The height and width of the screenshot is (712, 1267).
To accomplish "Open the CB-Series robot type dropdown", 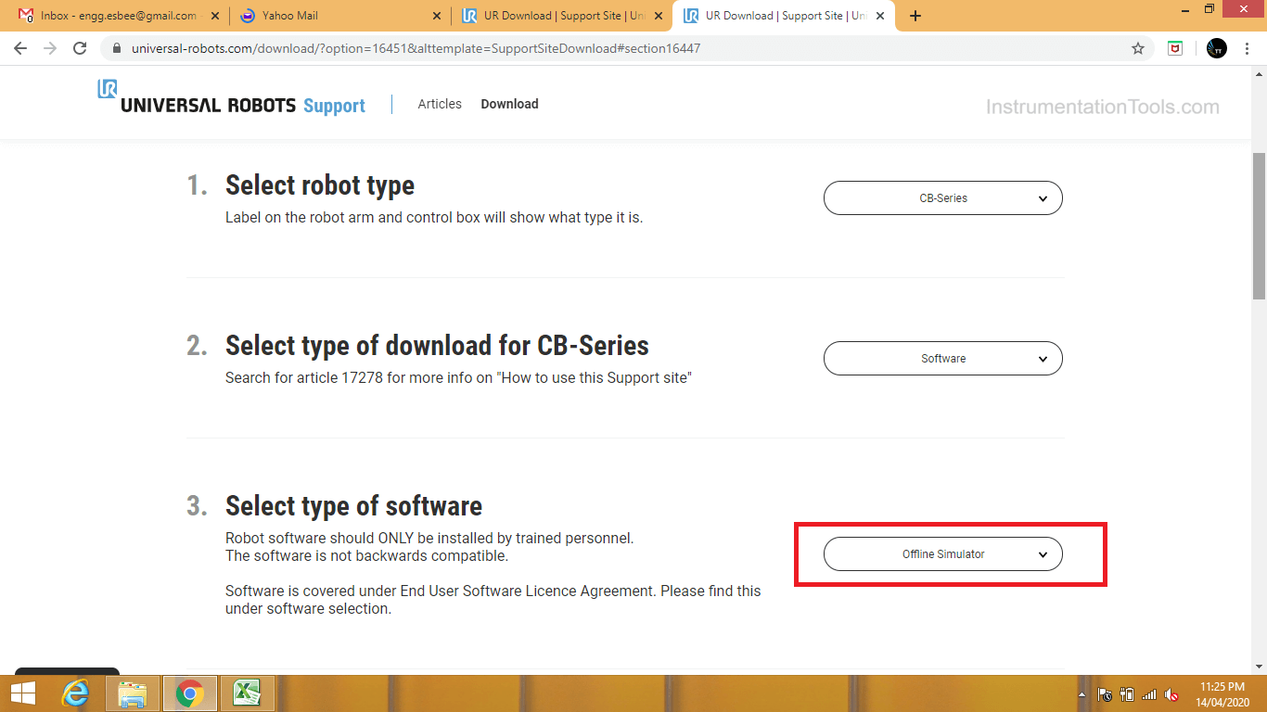I will [x=943, y=197].
